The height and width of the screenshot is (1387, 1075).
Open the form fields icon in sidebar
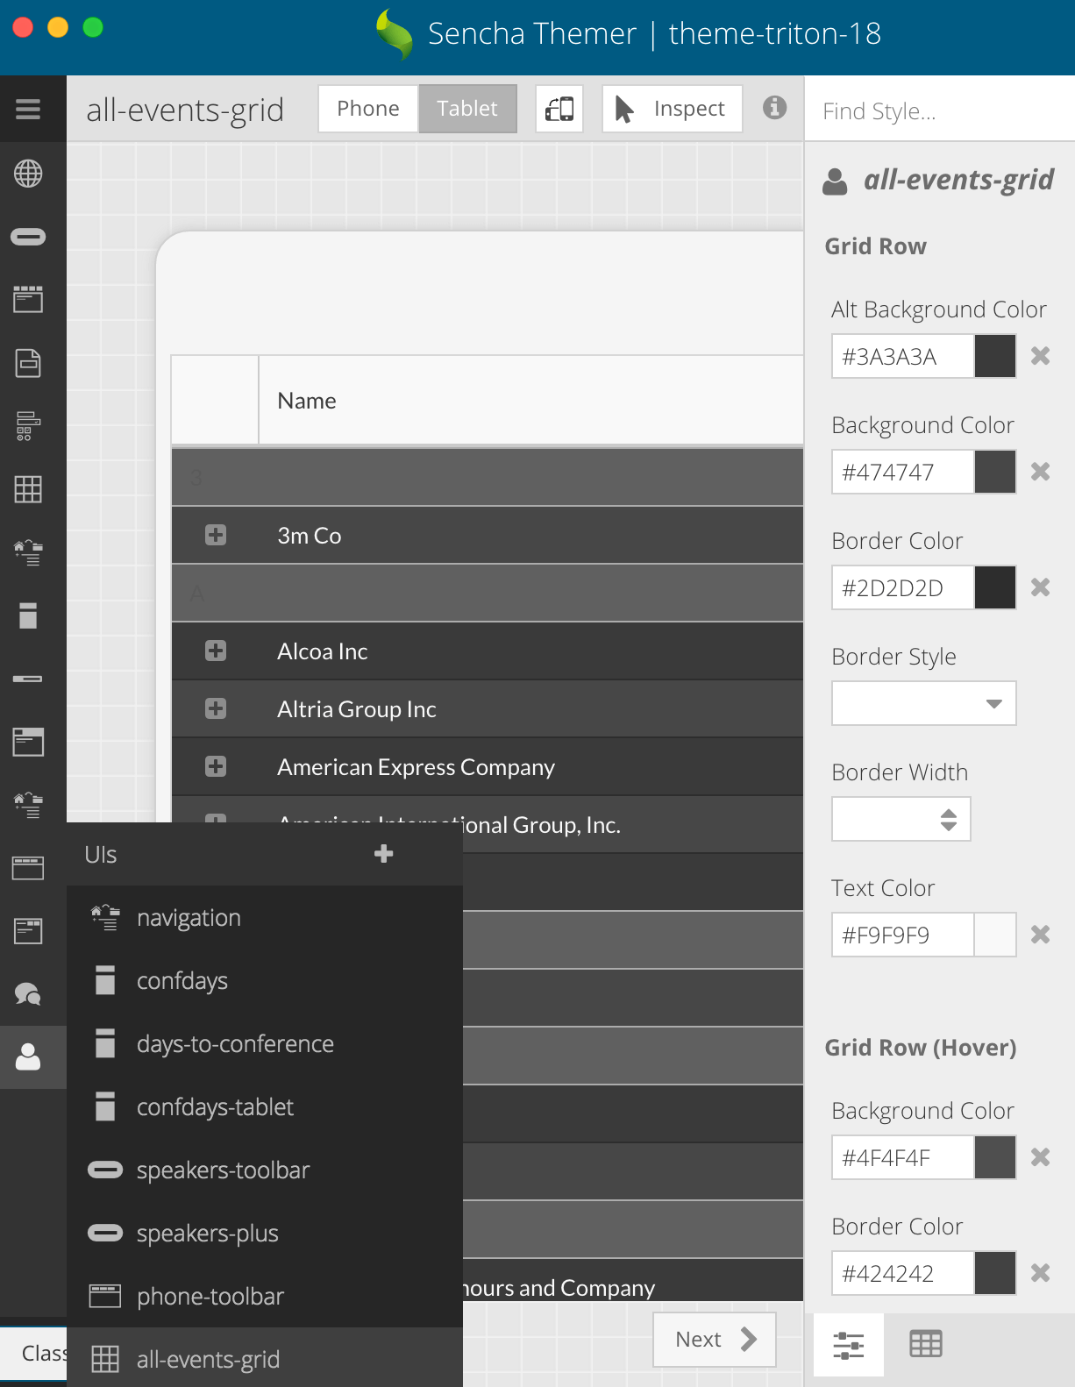coord(28,426)
